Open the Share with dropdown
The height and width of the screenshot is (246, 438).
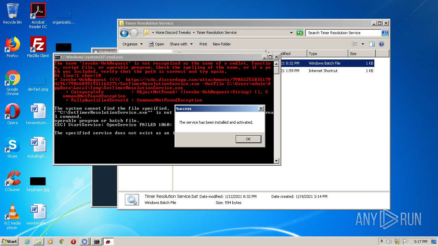coord(181,44)
